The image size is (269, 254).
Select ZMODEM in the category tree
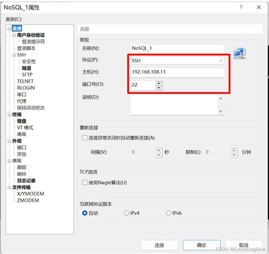coord(28,201)
